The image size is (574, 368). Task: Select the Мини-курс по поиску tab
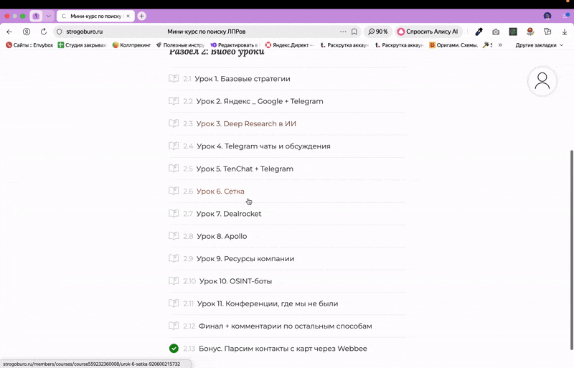95,16
